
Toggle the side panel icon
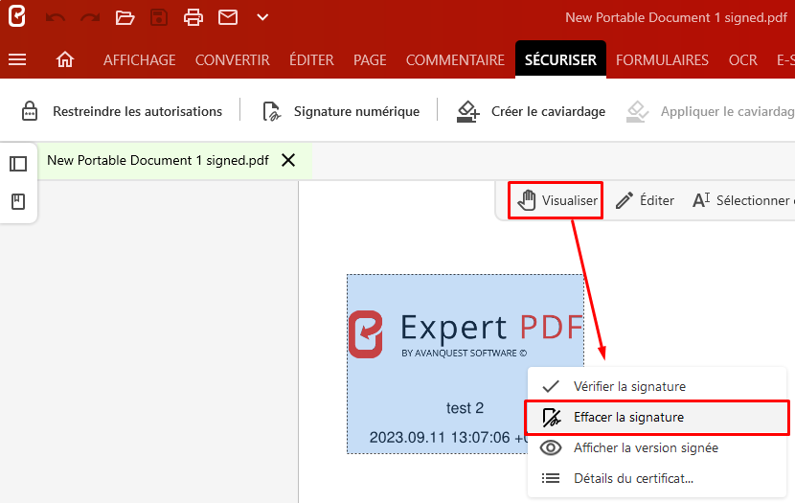(x=18, y=164)
